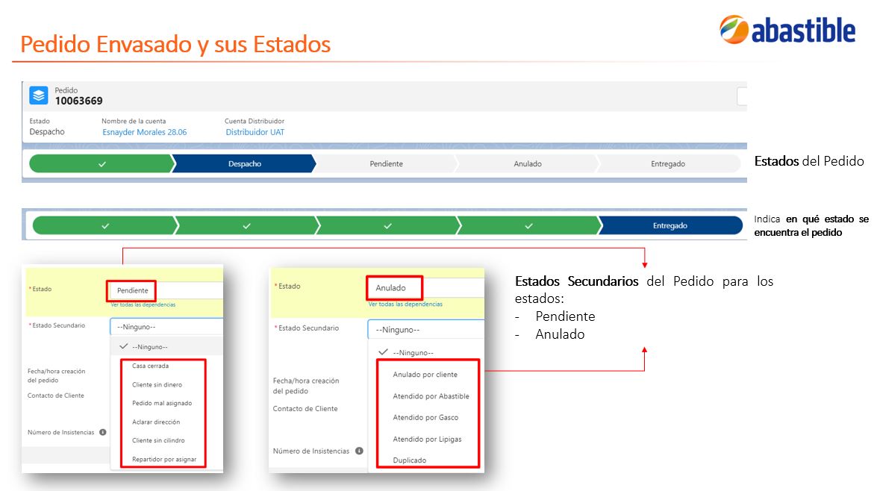Open Estado Secundario combo under Anulado

(425, 330)
